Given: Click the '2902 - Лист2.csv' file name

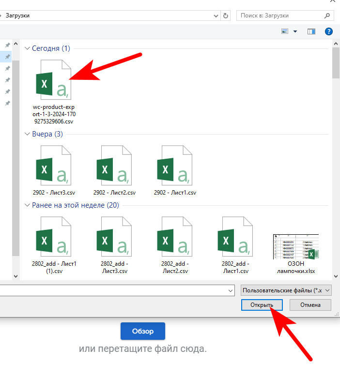Looking at the screenshot, I should pos(114,193).
